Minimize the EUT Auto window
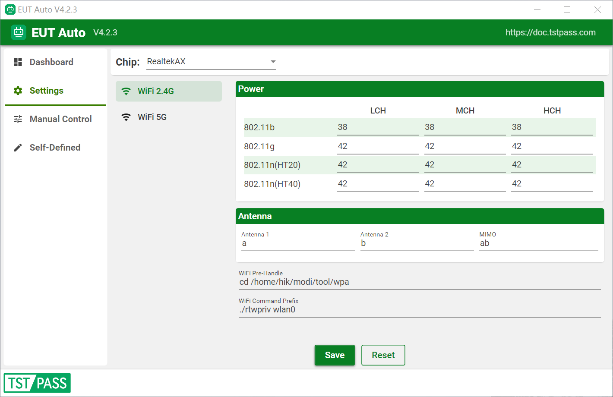The width and height of the screenshot is (613, 397). 537,9
